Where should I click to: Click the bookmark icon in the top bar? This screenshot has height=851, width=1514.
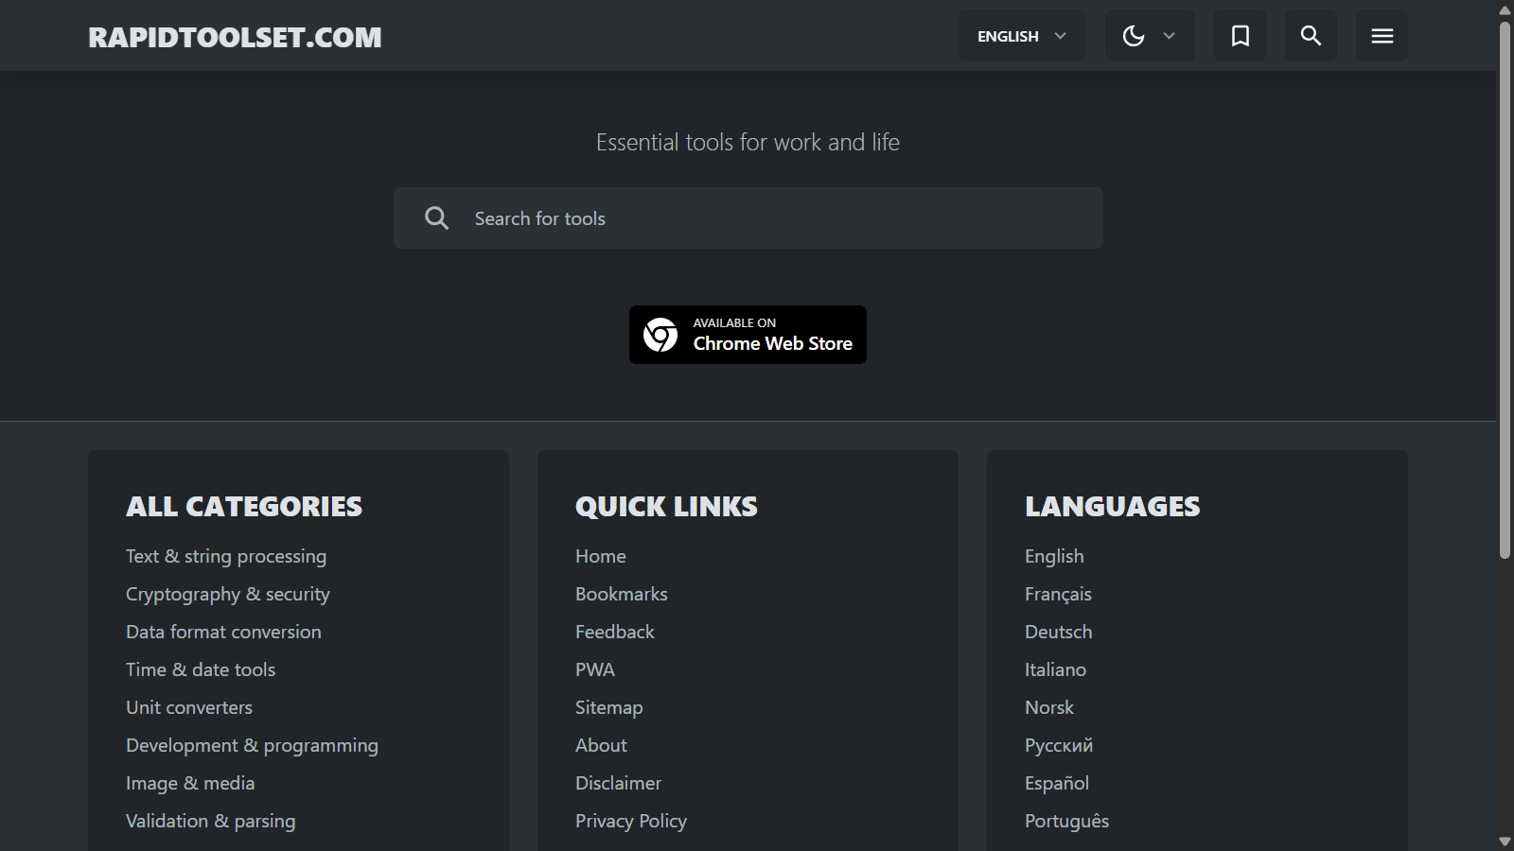pos(1240,35)
